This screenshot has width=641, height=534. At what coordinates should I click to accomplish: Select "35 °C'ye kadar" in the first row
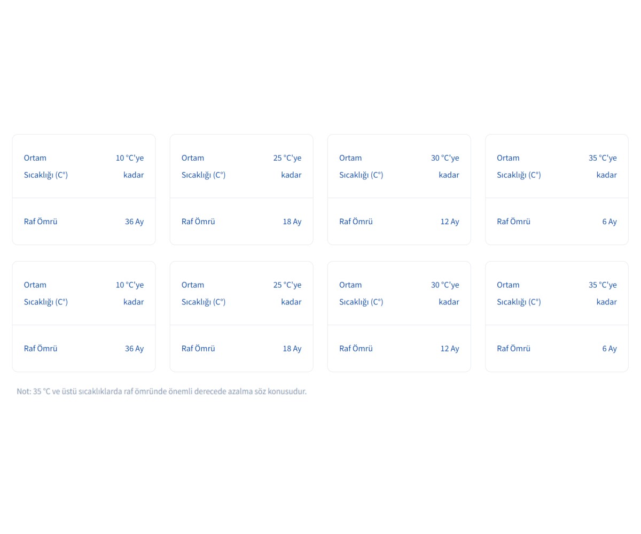tap(603, 166)
